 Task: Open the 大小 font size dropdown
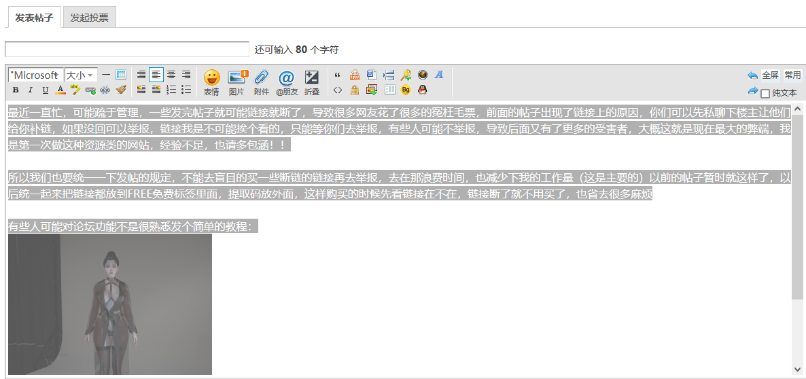(x=80, y=75)
